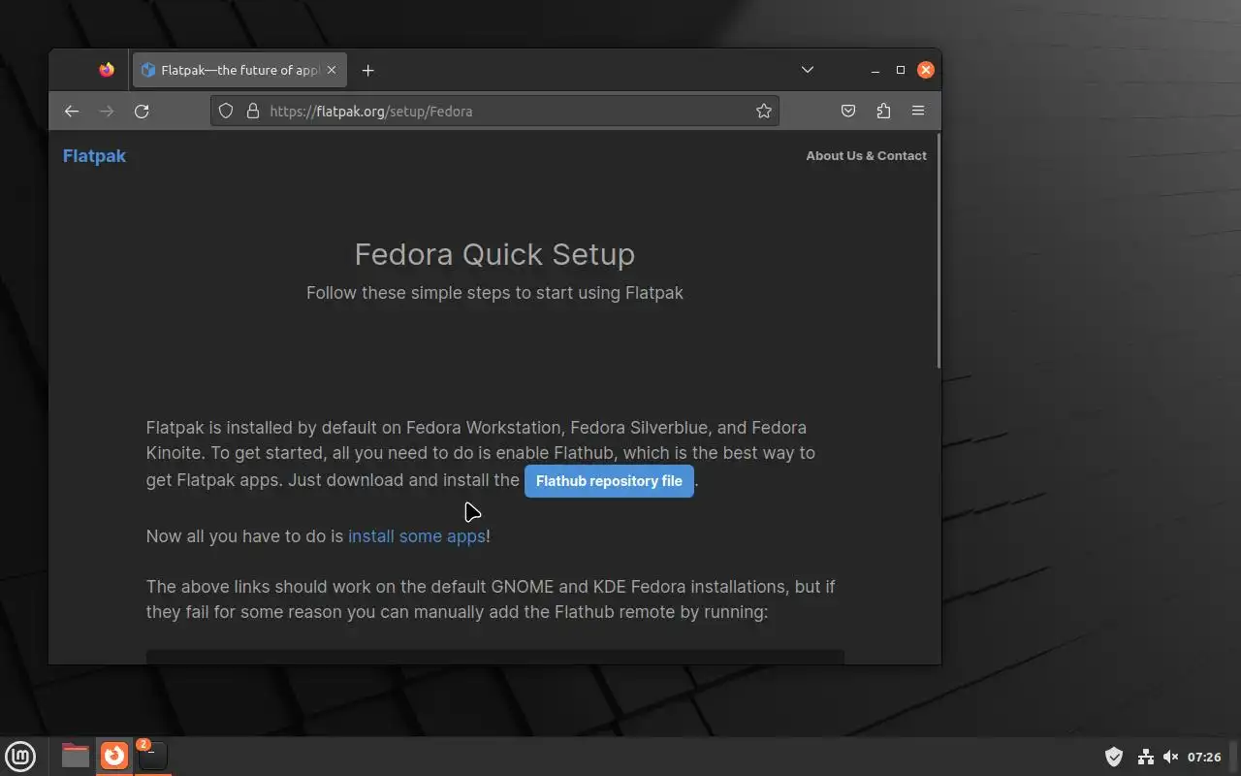Show site security padlock info

click(x=252, y=112)
